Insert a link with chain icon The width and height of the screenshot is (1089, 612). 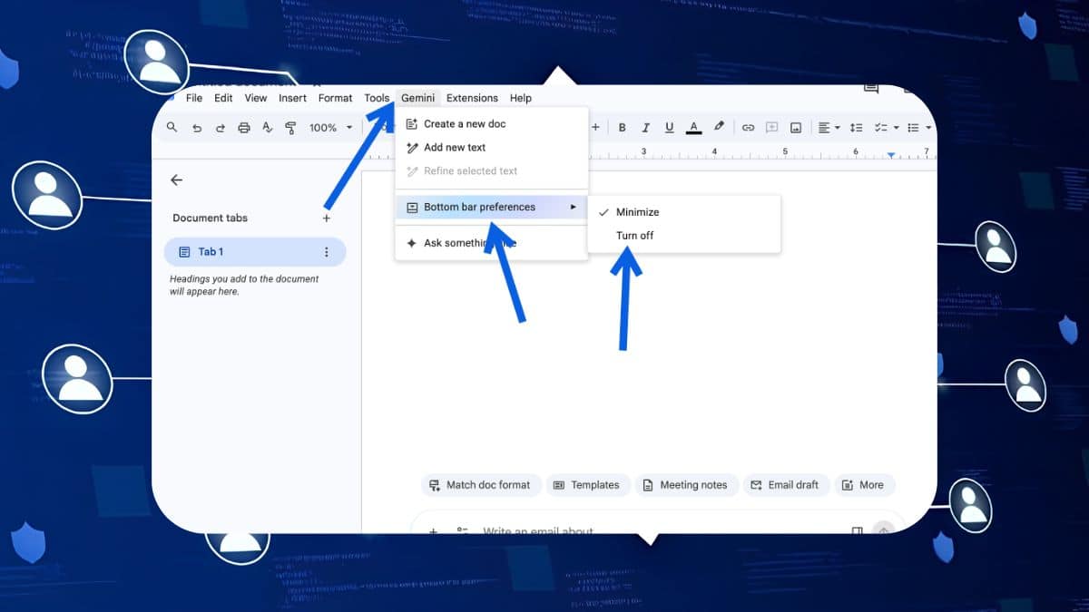pos(748,128)
